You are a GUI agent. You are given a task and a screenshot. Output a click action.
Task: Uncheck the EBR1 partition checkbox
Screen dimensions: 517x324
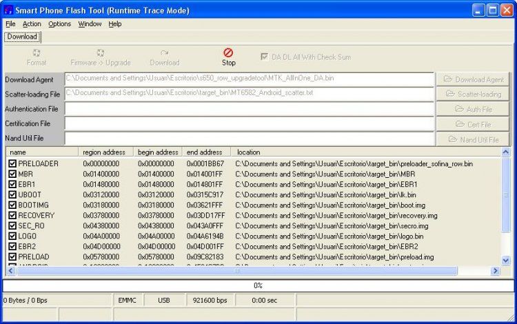[12, 184]
